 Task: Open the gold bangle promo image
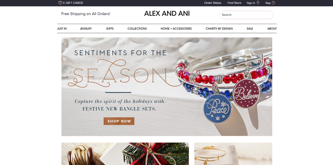(x=233, y=154)
